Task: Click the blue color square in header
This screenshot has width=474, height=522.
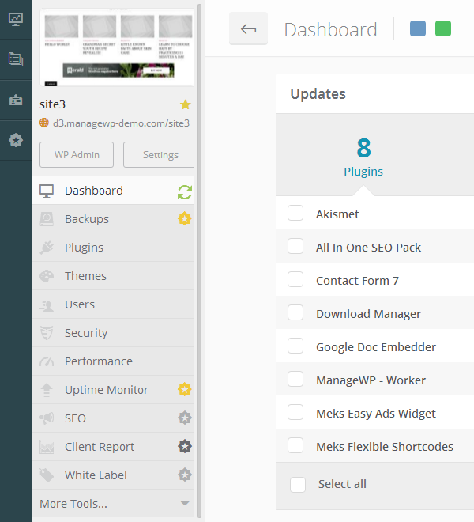Action: [418, 28]
